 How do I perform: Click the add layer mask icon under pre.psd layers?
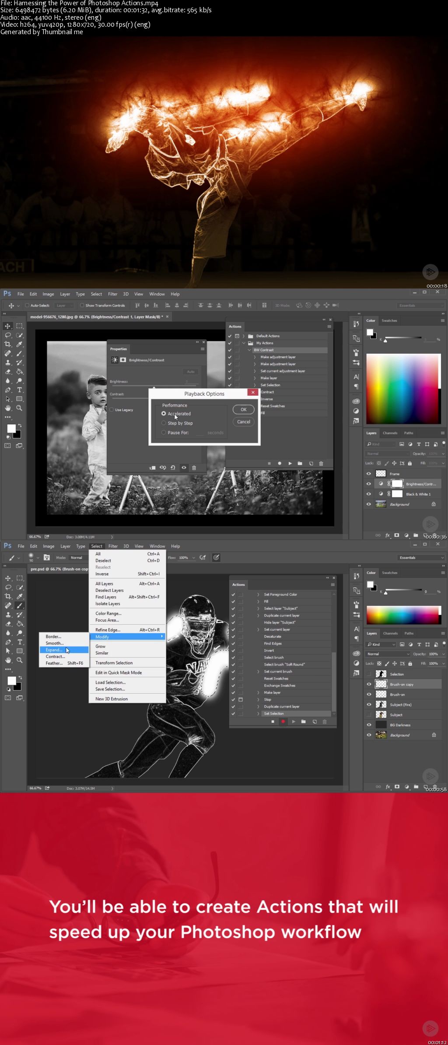[397, 787]
